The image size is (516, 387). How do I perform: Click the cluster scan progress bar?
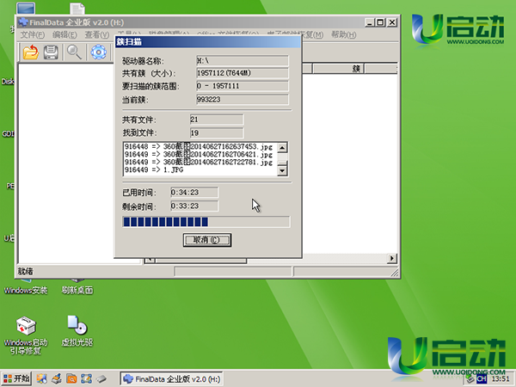(206, 222)
